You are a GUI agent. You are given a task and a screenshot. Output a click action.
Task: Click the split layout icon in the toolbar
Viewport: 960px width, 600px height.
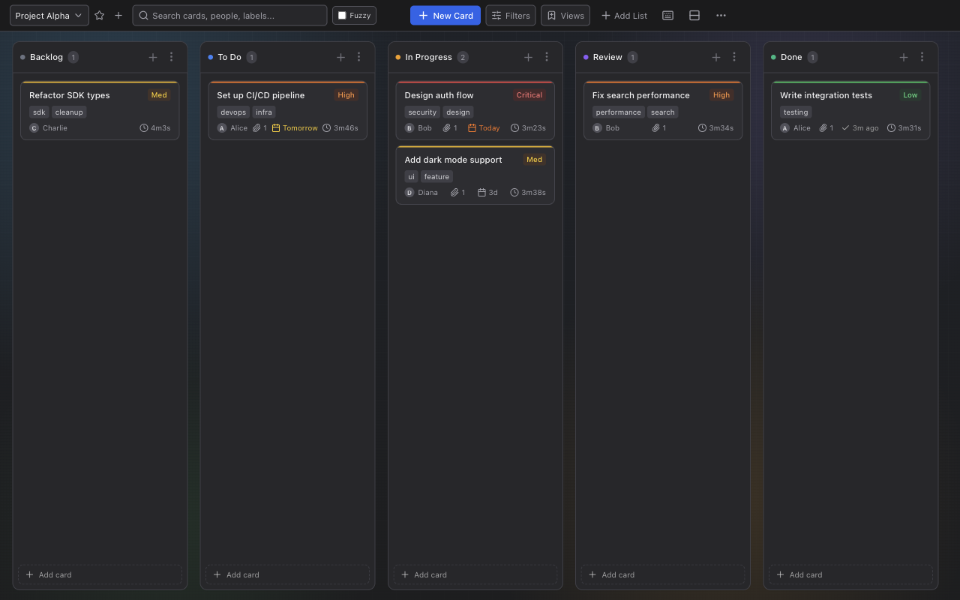tap(694, 15)
